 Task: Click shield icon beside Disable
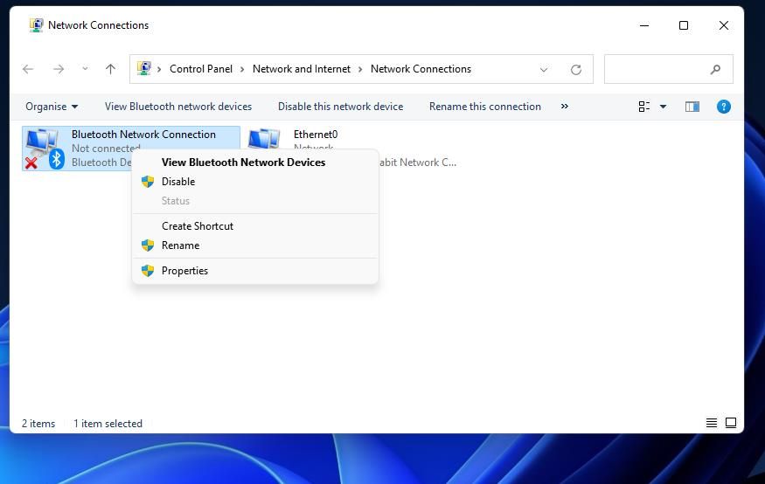(148, 182)
